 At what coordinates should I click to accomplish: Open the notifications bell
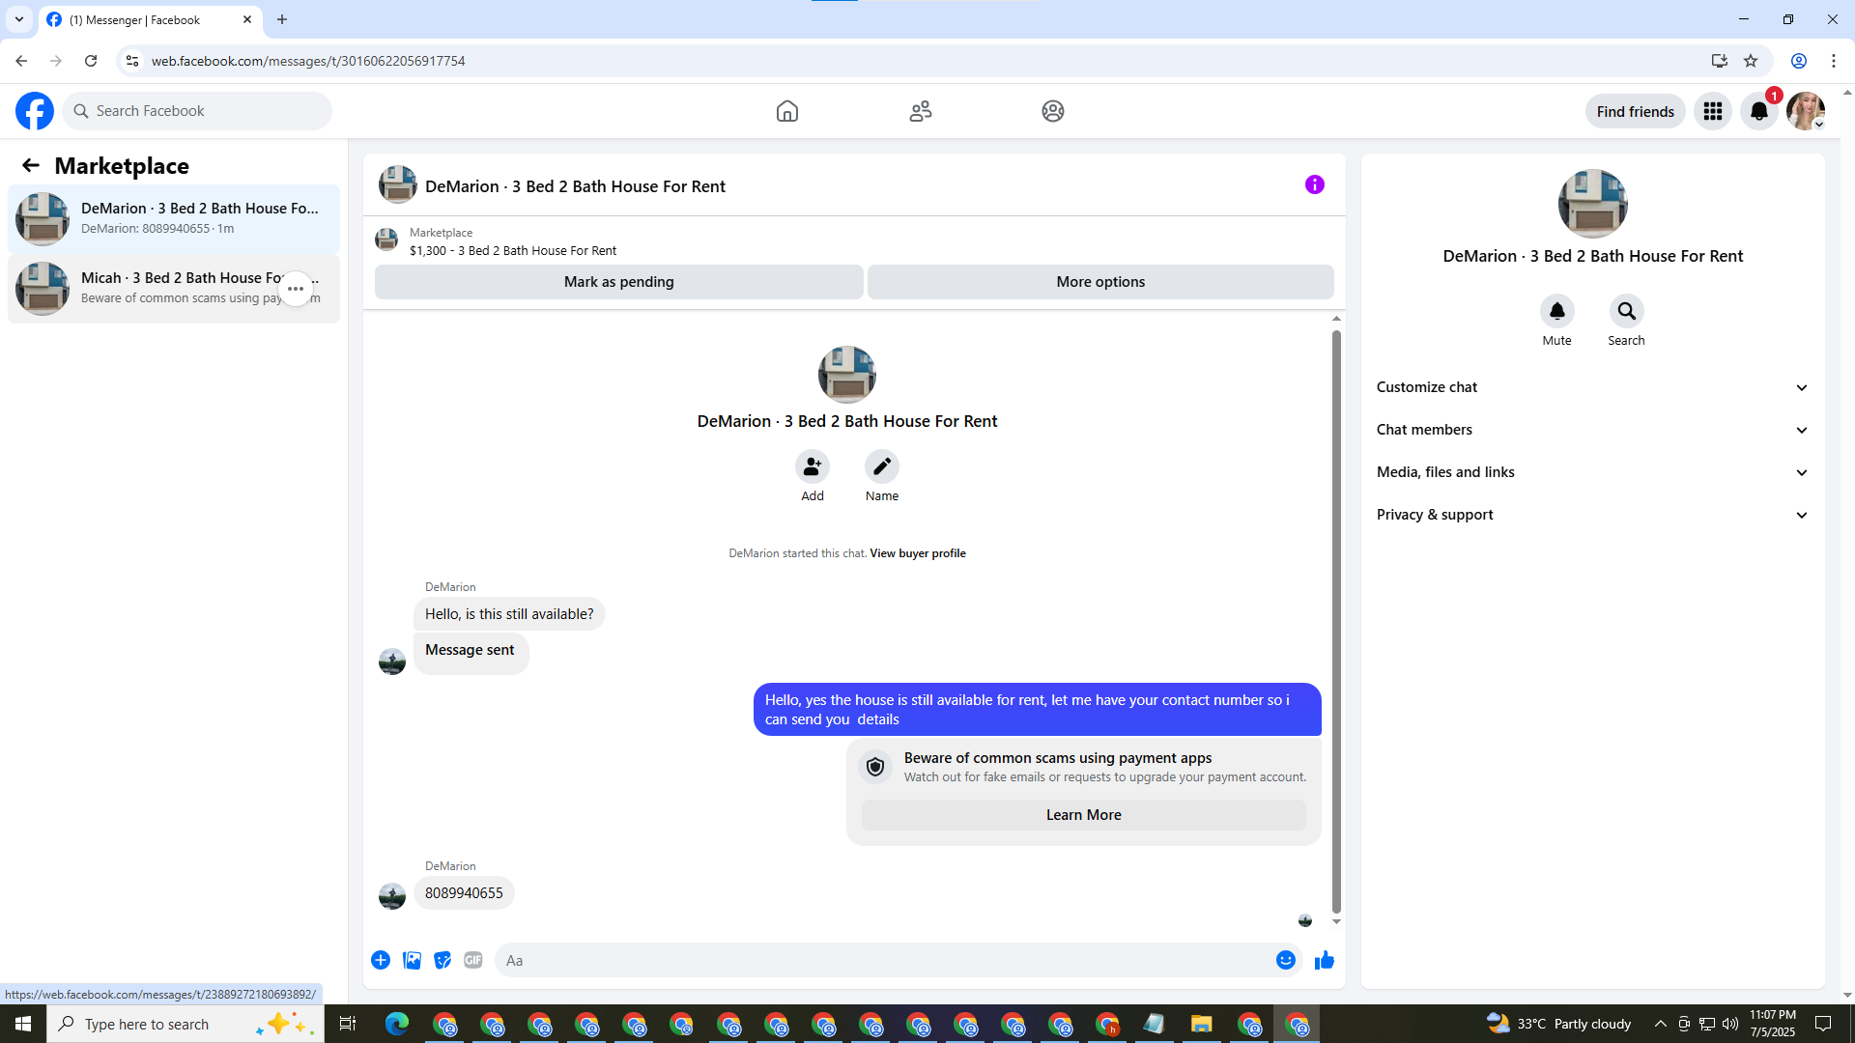pyautogui.click(x=1758, y=112)
